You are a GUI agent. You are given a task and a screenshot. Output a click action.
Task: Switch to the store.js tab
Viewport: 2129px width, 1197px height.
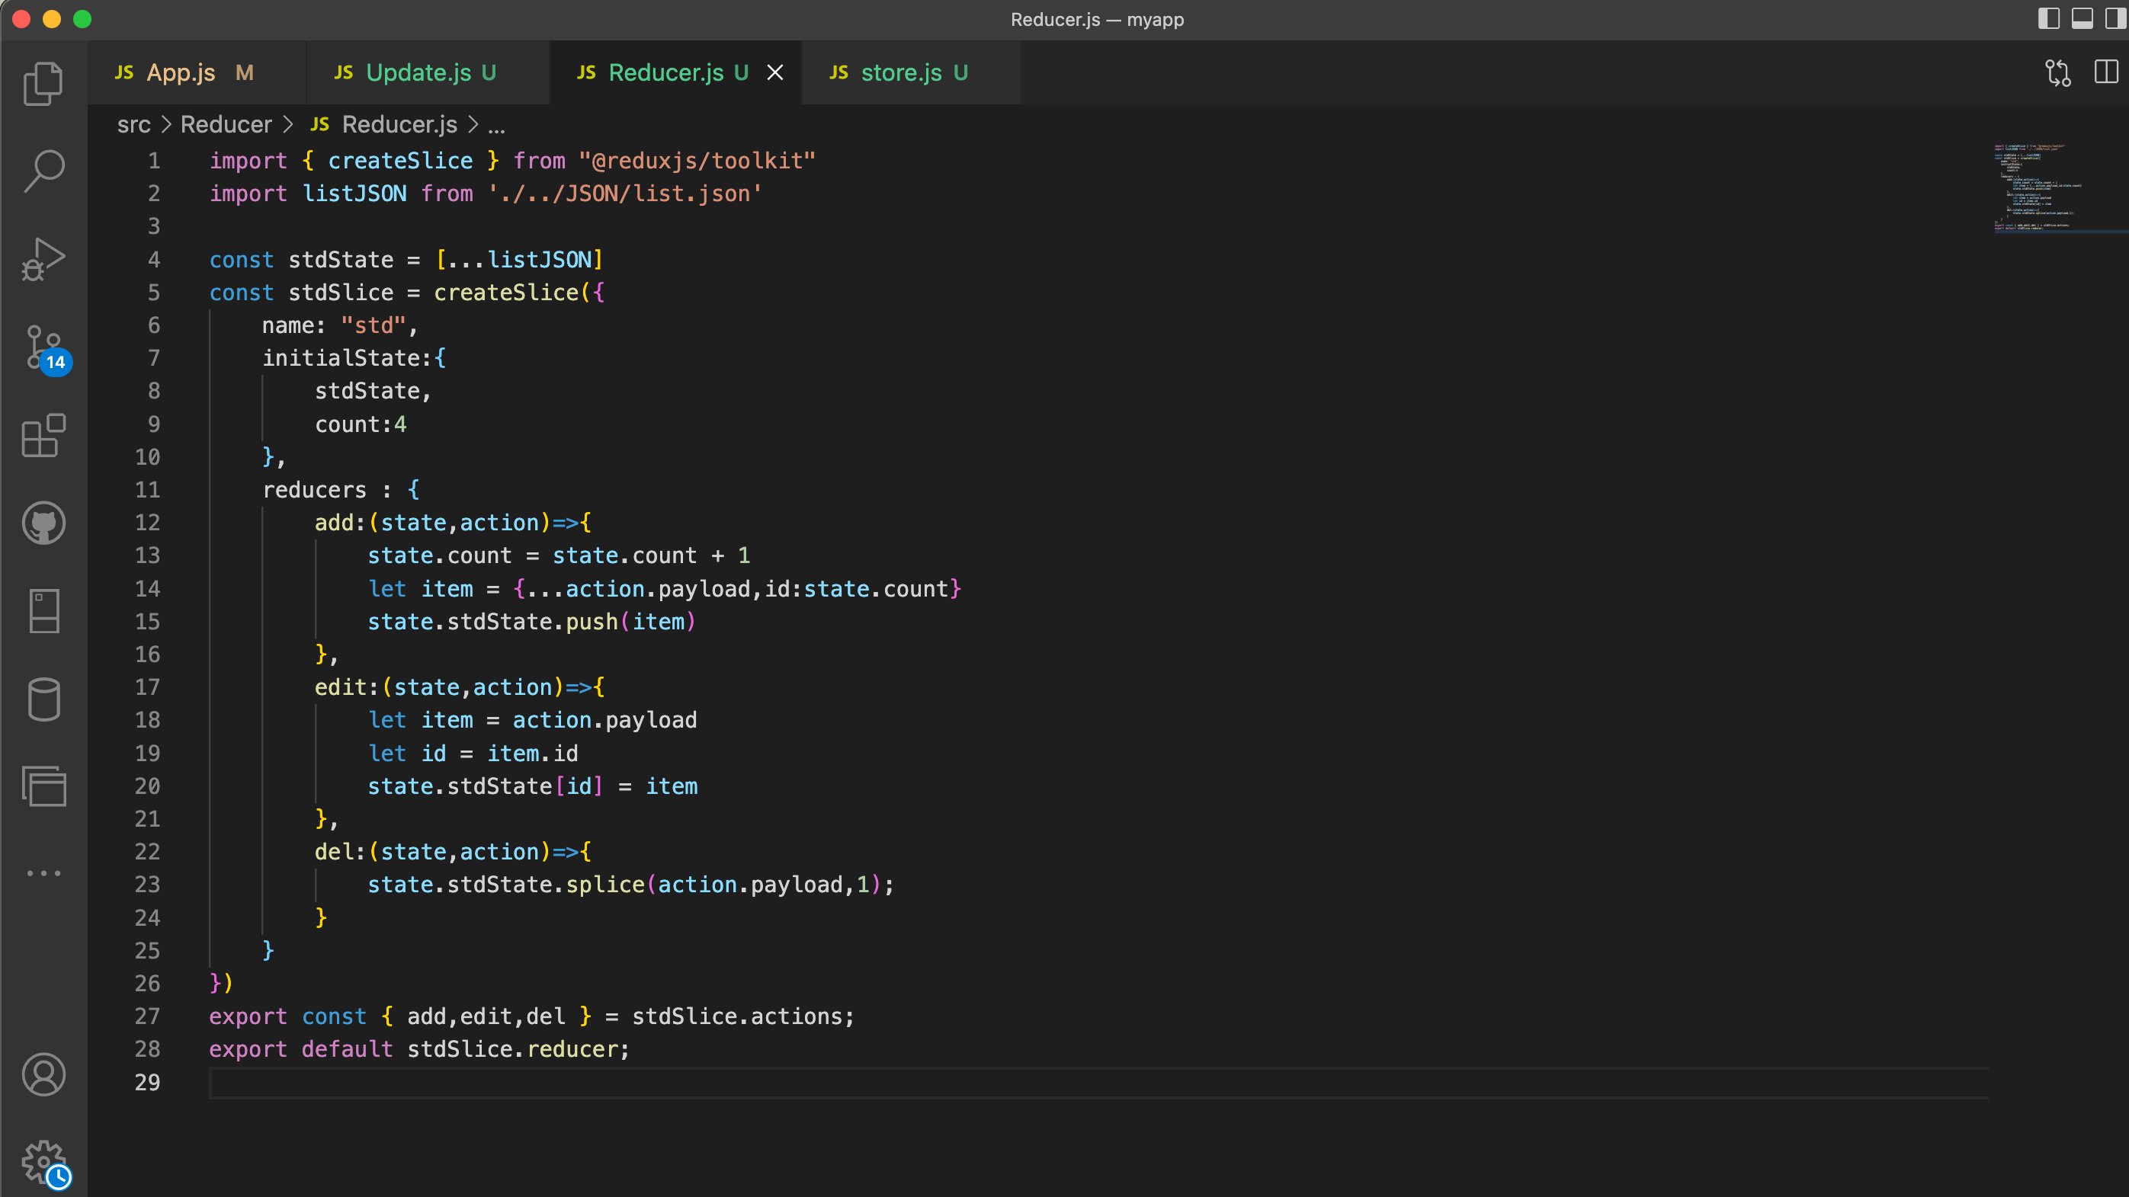tap(911, 72)
